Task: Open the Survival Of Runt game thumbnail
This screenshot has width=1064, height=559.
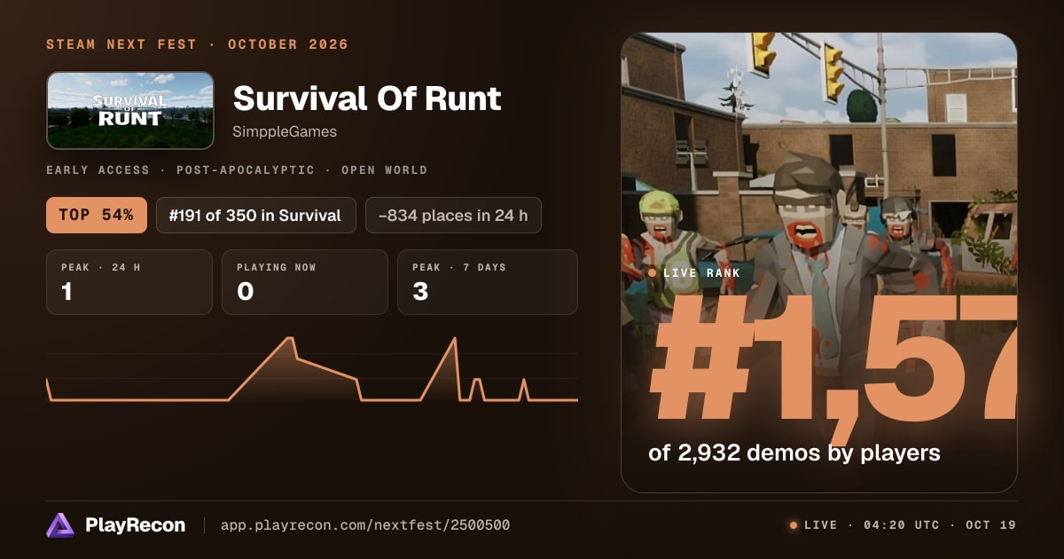Action: tap(130, 110)
